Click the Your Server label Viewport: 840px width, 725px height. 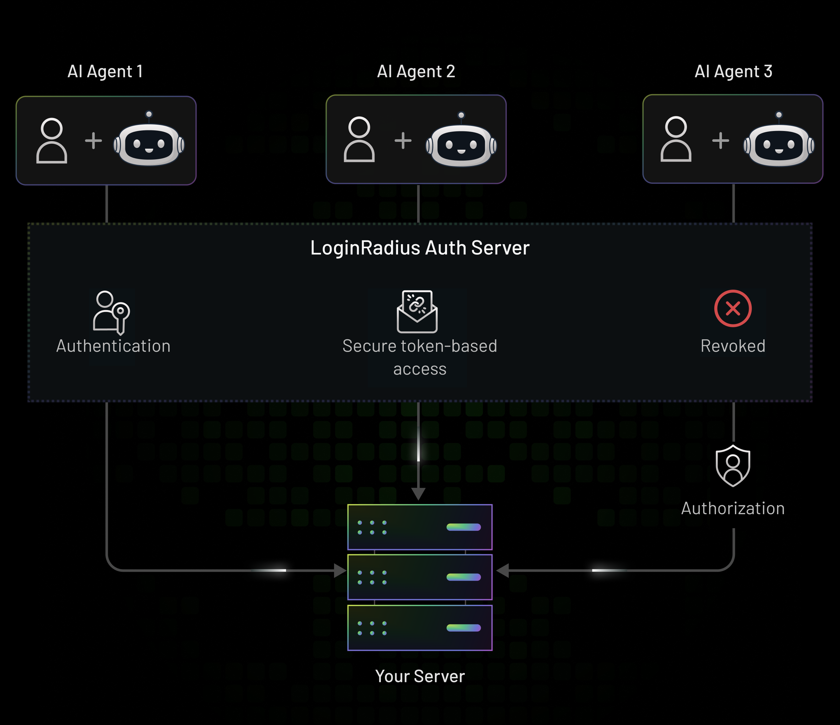[x=420, y=676]
